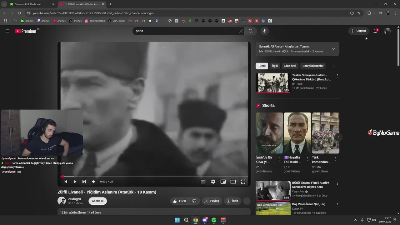400x225 pixels.
Task: Open Discord from the taskbar
Action: click(x=205, y=220)
